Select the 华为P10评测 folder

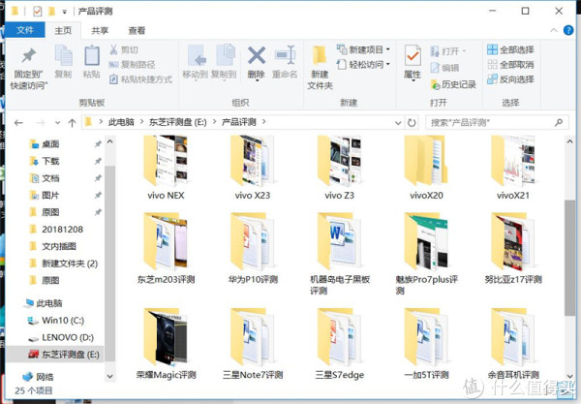click(x=253, y=249)
